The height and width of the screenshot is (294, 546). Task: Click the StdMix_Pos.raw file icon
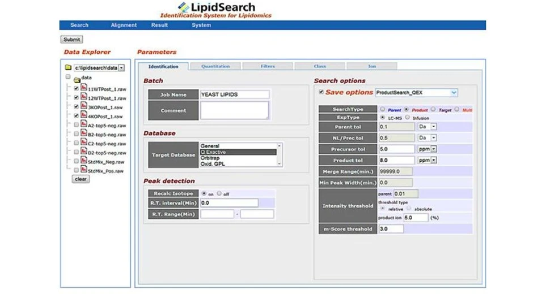[x=83, y=168]
